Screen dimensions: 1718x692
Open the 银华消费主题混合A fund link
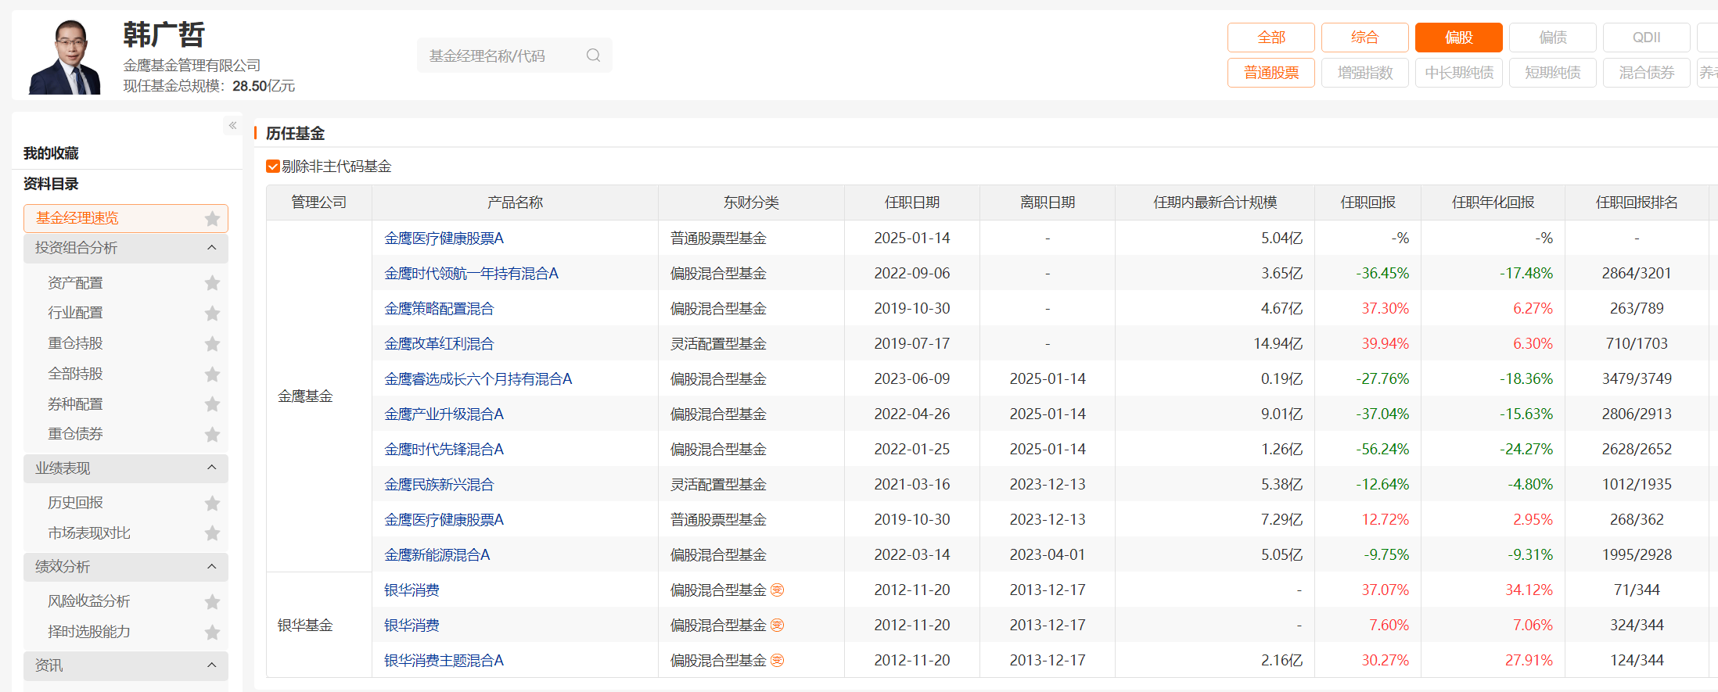click(x=444, y=661)
